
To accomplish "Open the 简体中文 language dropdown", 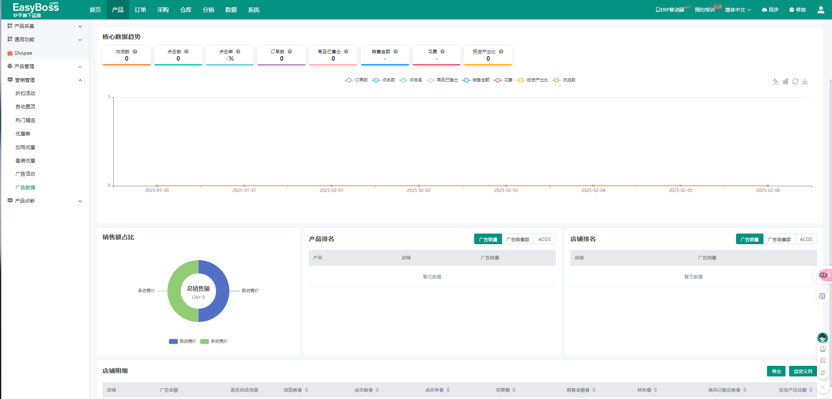I will tap(738, 10).
